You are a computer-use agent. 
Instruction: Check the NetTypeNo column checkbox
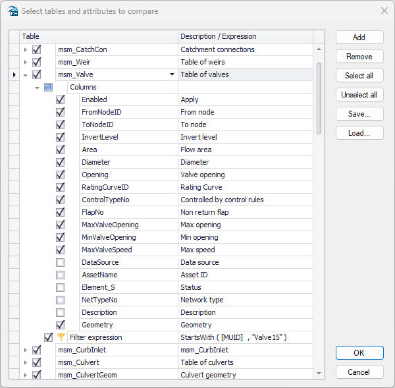tap(60, 300)
